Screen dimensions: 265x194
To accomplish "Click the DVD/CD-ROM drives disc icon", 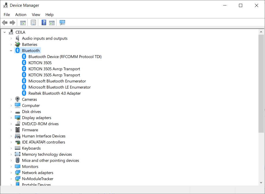I will click(18, 124).
